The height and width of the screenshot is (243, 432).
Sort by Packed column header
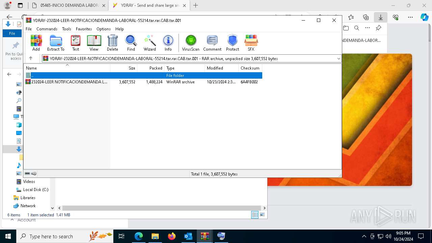click(x=151, y=68)
